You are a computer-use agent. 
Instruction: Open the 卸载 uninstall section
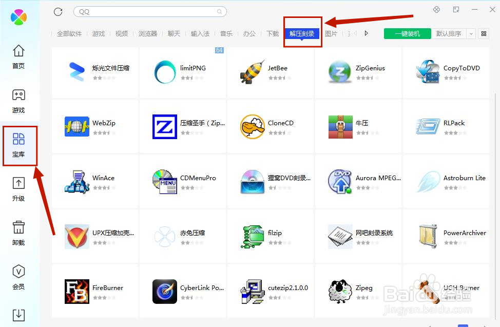[x=18, y=227]
